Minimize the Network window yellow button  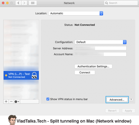[x=7, y=3]
